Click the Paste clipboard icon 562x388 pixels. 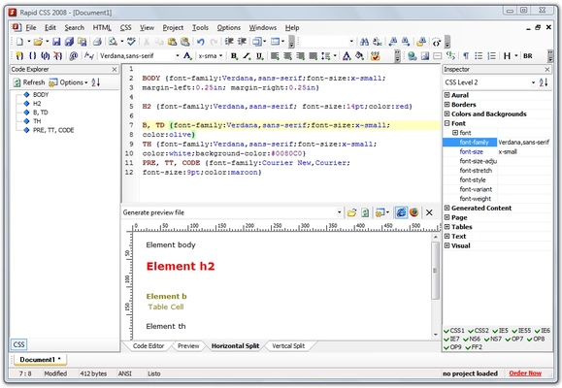coord(173,42)
